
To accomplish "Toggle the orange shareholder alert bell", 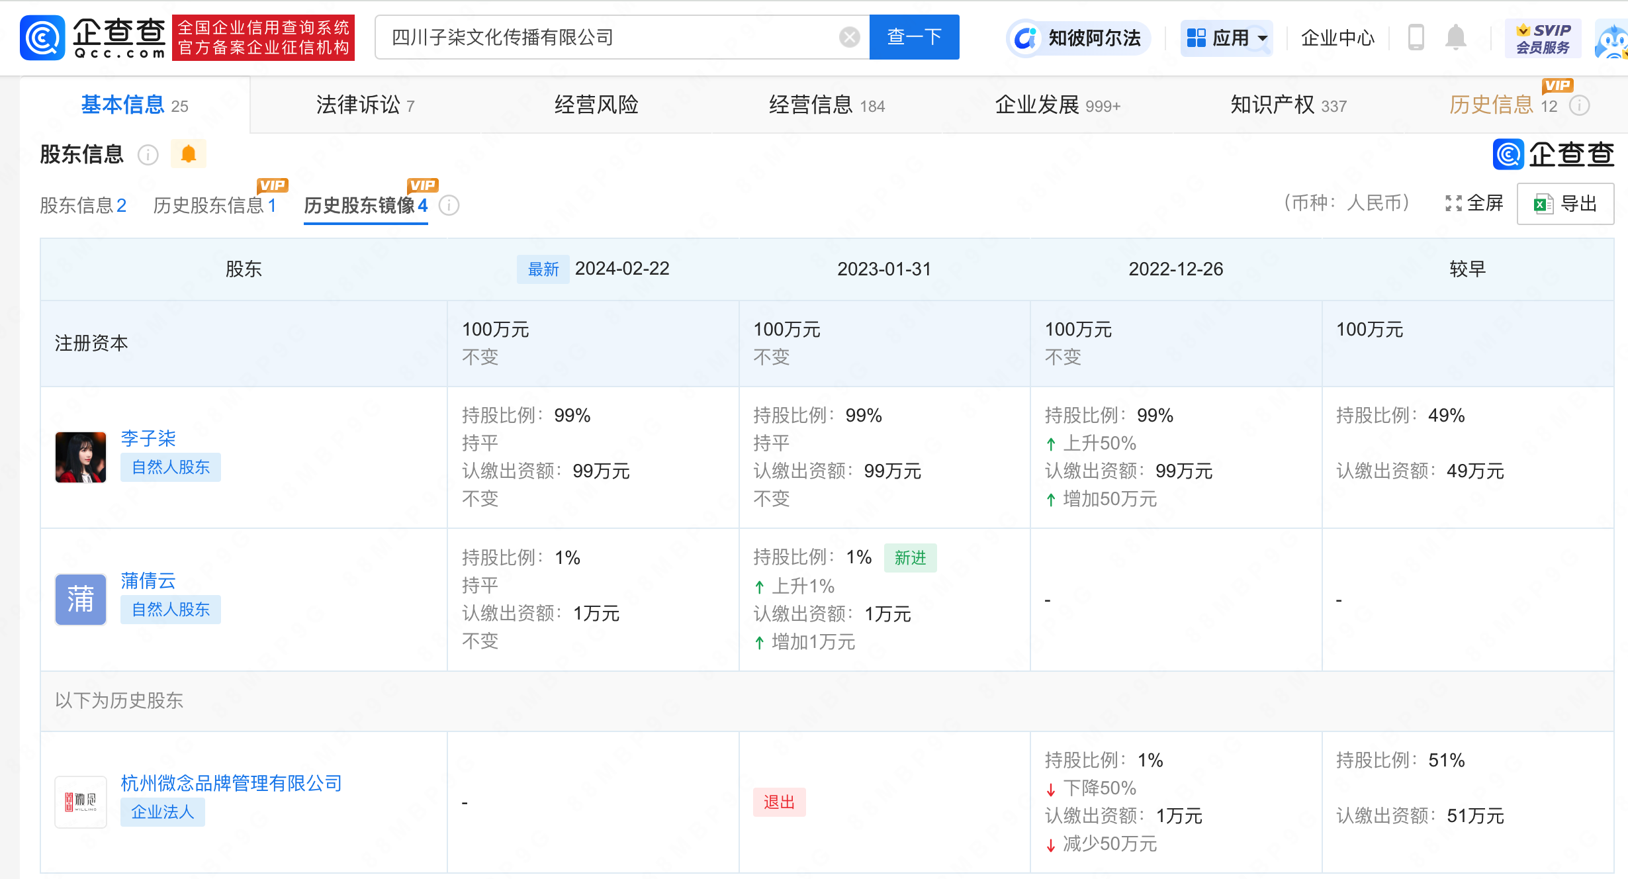I will (x=189, y=154).
